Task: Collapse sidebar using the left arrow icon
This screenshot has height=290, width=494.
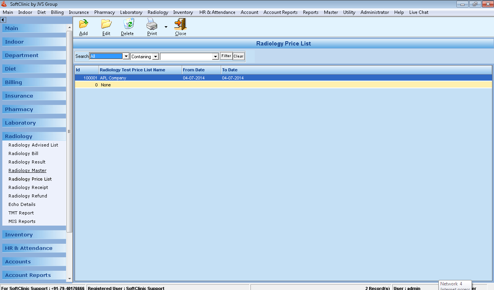Action: tap(3, 20)
